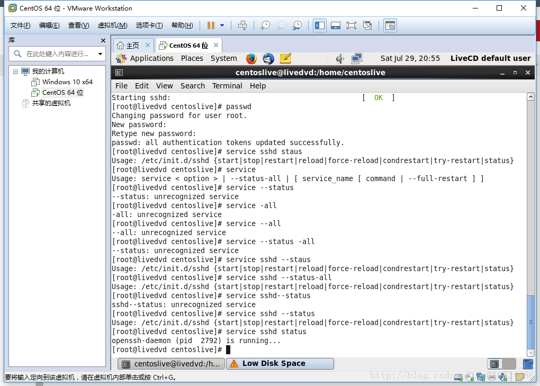Launch the note-taking app from the panel

coord(285,59)
